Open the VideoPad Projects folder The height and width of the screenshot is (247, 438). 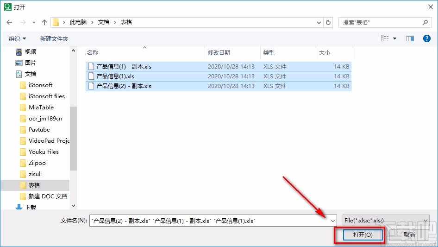pyautogui.click(x=49, y=141)
